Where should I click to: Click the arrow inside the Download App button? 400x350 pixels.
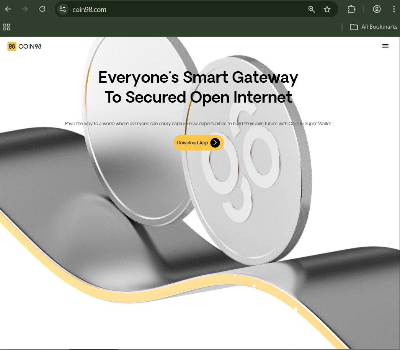(x=216, y=142)
